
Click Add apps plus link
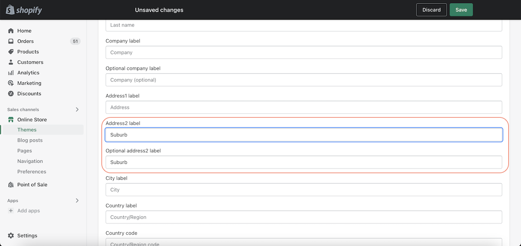click(x=24, y=210)
